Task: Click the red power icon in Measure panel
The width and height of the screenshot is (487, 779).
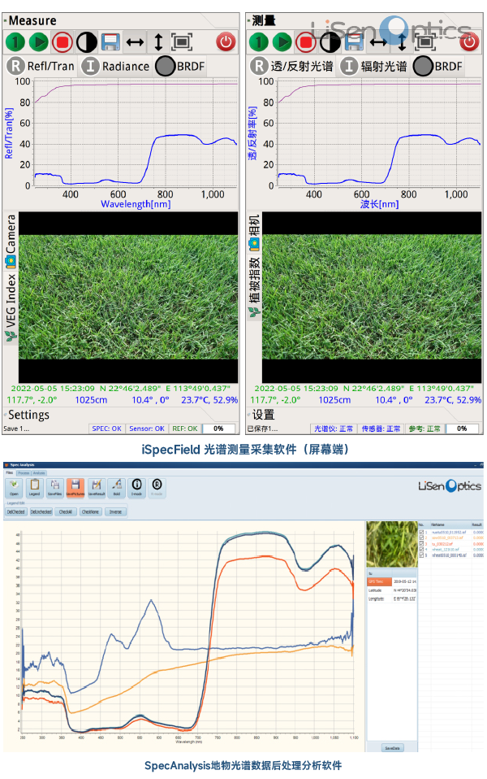Action: [226, 41]
